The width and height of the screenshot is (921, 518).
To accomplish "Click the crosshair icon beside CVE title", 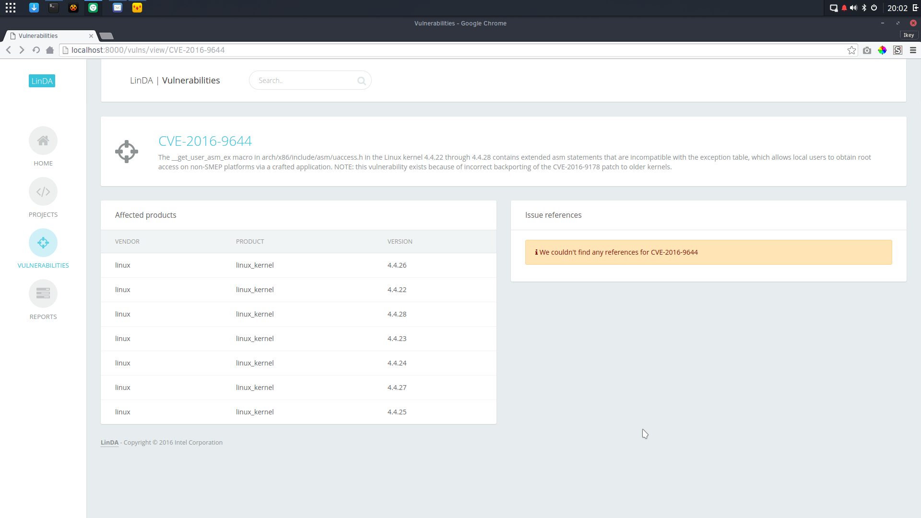I will pos(127,152).
